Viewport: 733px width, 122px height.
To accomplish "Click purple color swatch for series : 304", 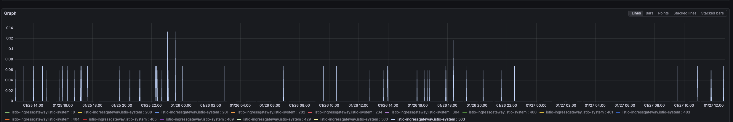I will [x=387, y=113].
